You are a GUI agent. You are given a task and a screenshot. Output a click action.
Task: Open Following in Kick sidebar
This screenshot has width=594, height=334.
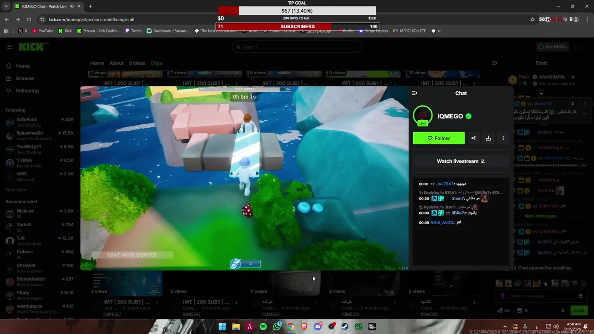(x=23, y=91)
